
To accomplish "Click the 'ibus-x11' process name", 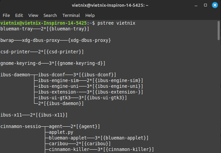I will (11, 115).
